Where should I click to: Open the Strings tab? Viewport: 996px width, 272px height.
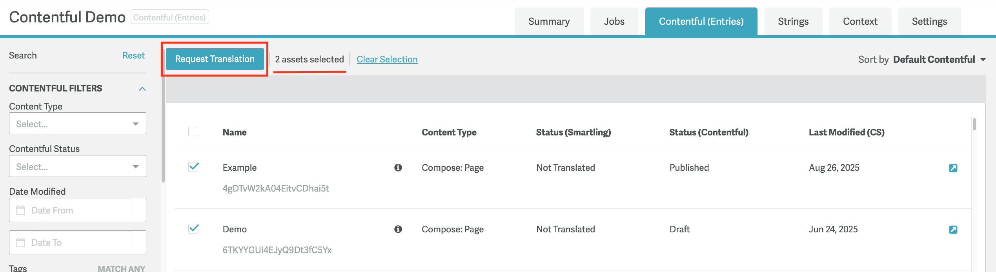click(x=793, y=22)
